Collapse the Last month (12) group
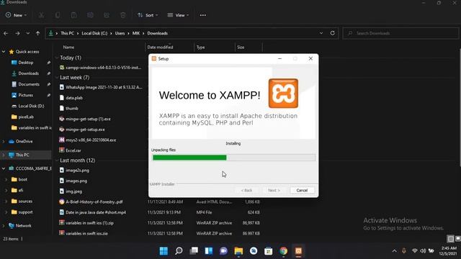The image size is (461, 259). 57,160
